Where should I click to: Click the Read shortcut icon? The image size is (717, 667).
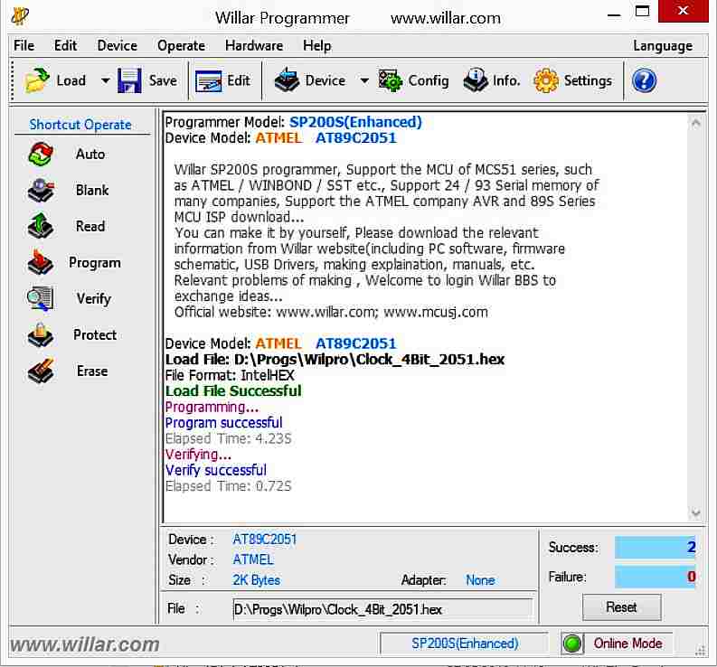[x=41, y=226]
